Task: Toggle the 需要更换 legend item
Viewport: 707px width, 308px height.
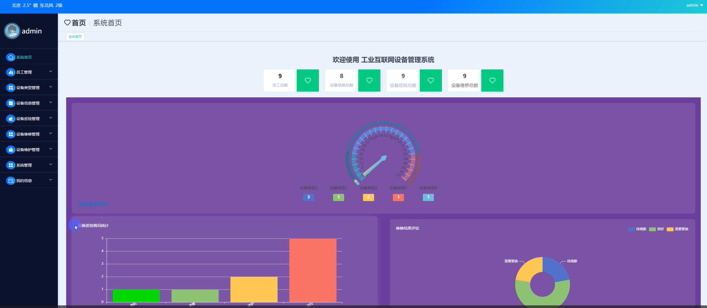Action: point(678,229)
